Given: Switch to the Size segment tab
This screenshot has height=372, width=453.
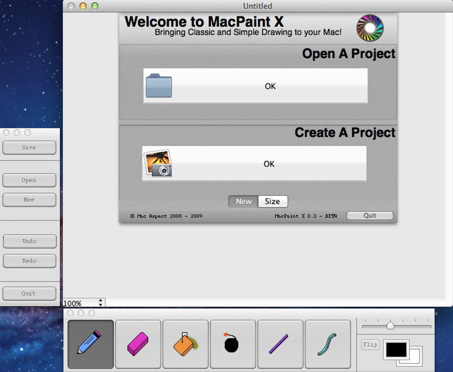Looking at the screenshot, I should (x=273, y=201).
